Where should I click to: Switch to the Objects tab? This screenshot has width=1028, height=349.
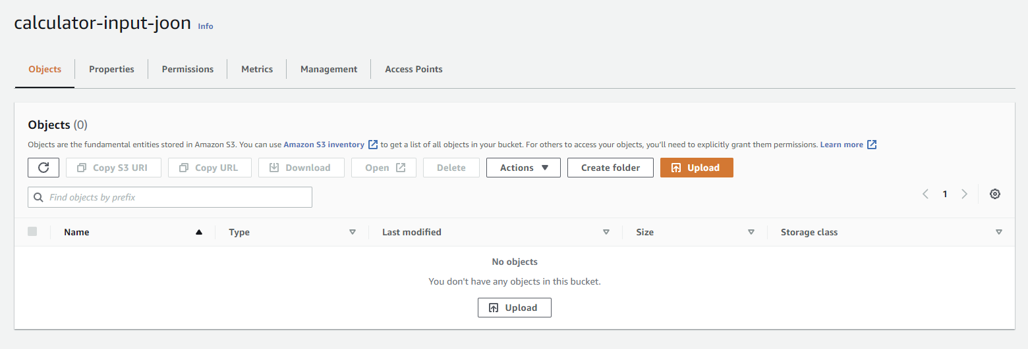(x=45, y=69)
